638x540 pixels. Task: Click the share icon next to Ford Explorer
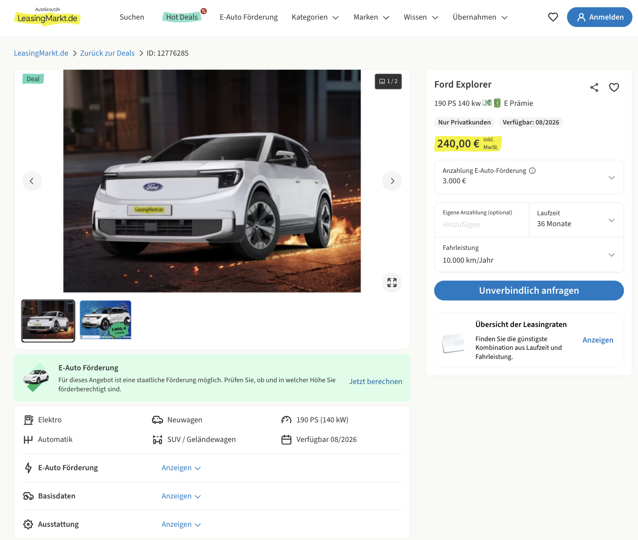[594, 88]
